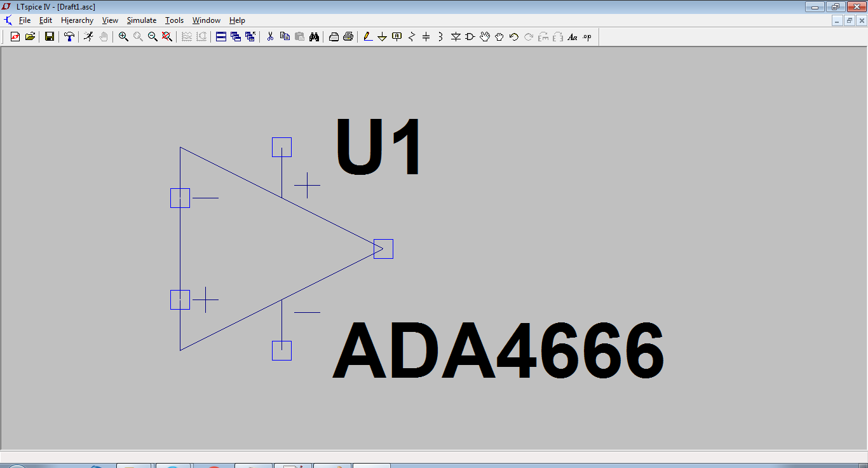Screen dimensions: 868x468
Task: Save the schematic with the floppy icon
Action: click(49, 37)
